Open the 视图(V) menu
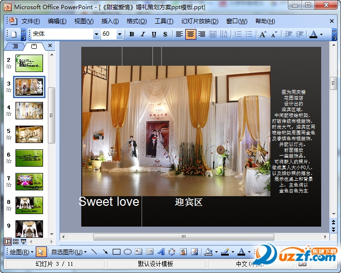Screen dimensions: 341x273 (x=84, y=21)
